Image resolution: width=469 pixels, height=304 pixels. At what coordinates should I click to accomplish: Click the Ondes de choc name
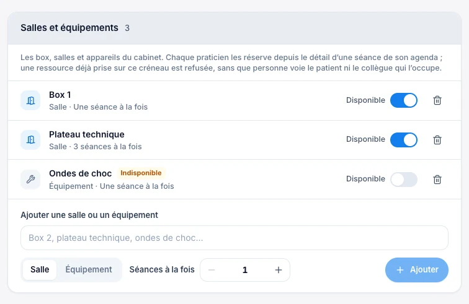(x=81, y=173)
